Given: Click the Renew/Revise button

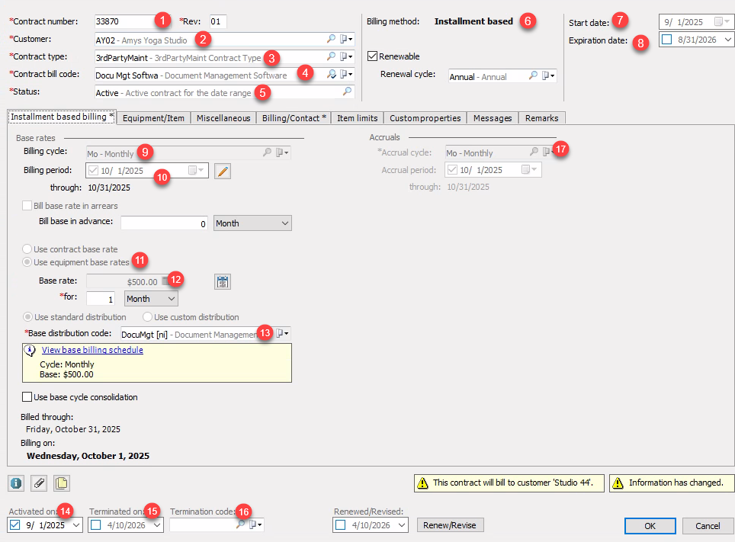Looking at the screenshot, I should click(450, 525).
